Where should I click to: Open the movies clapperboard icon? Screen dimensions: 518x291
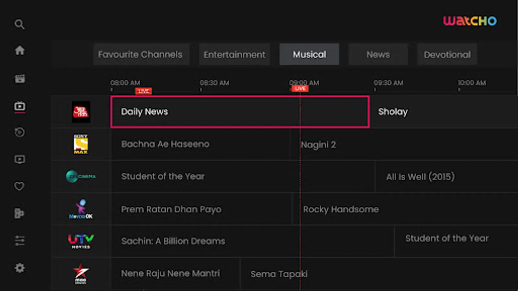tap(19, 79)
